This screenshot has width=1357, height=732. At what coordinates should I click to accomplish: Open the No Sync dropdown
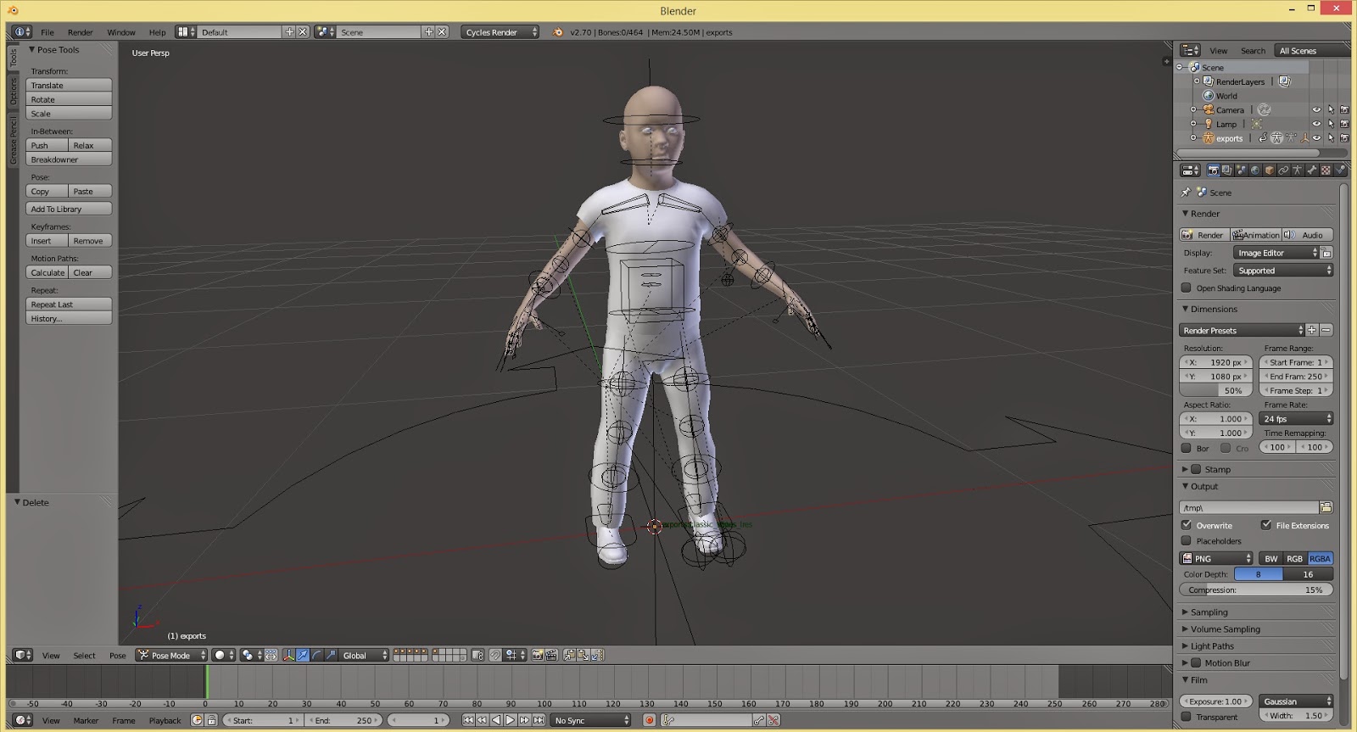tap(591, 720)
